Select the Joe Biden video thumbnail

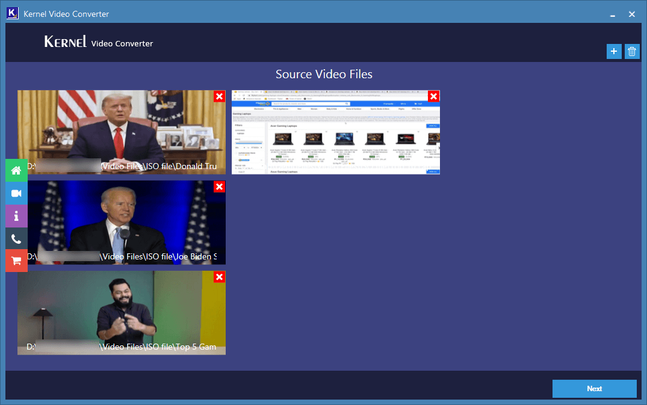122,222
